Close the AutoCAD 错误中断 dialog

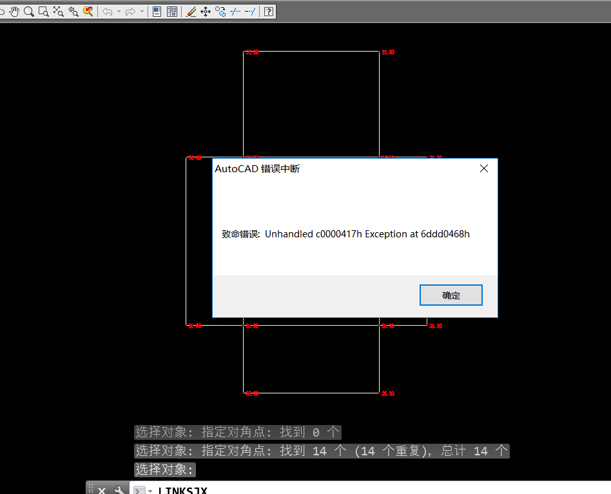coord(484,168)
